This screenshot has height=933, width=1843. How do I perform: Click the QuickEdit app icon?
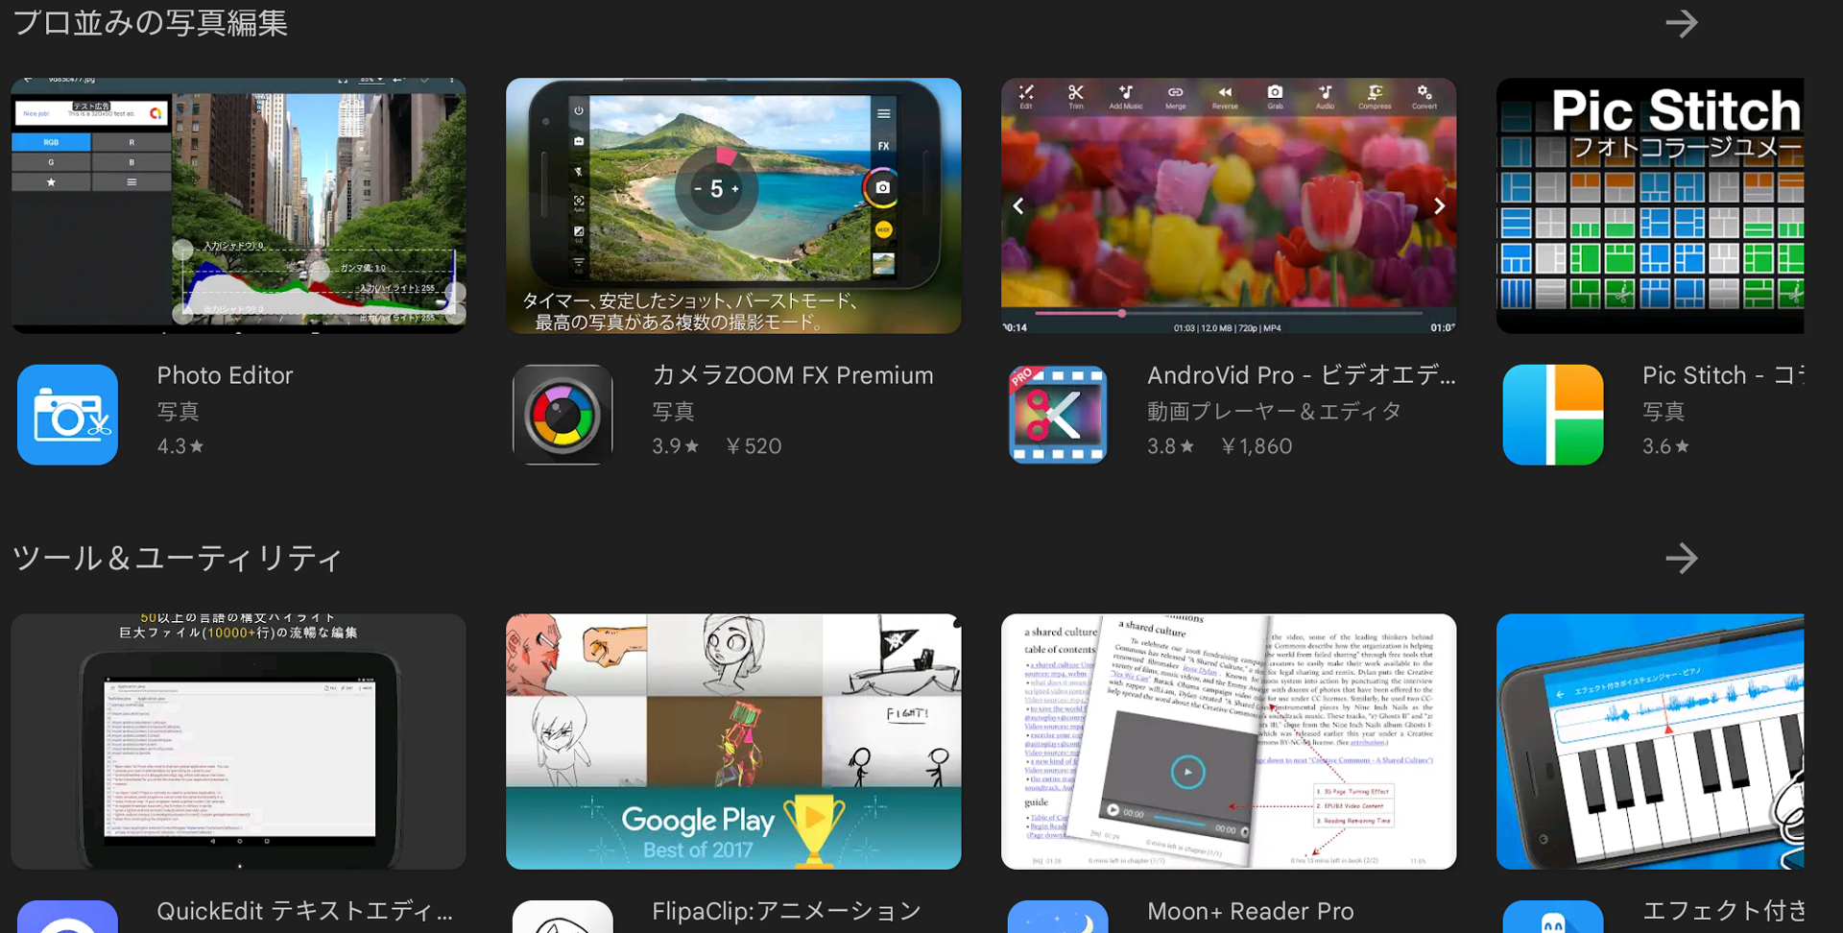[x=67, y=917]
